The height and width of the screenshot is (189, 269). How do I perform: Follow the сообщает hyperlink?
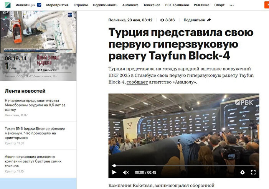[137, 82]
